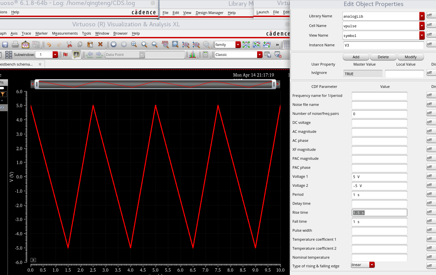Viewport: 436px width, 275px height.
Task: Toggle the off switch beside Library Name
Action: coord(430,15)
